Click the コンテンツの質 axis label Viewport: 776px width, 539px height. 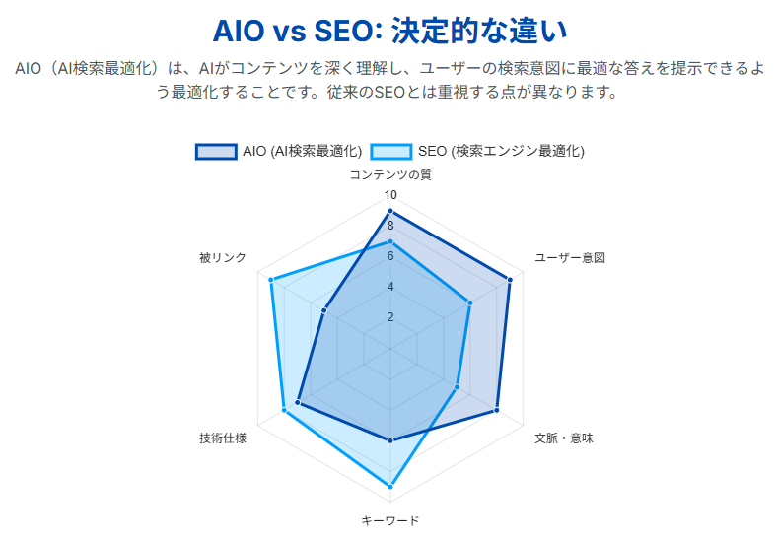[x=390, y=174]
